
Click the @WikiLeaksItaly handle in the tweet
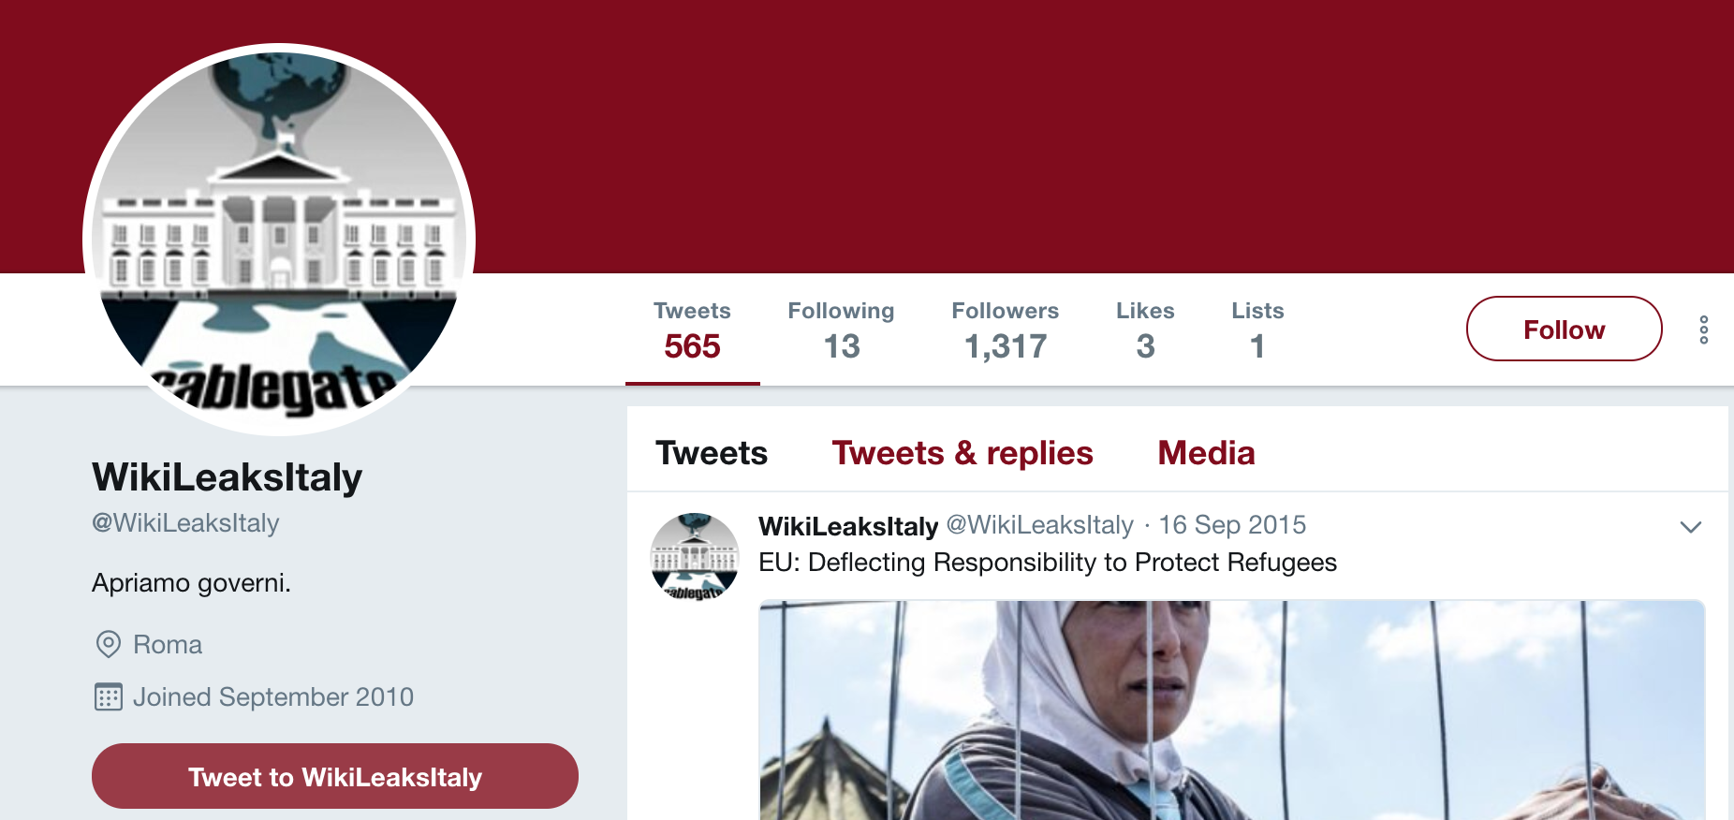(1039, 525)
